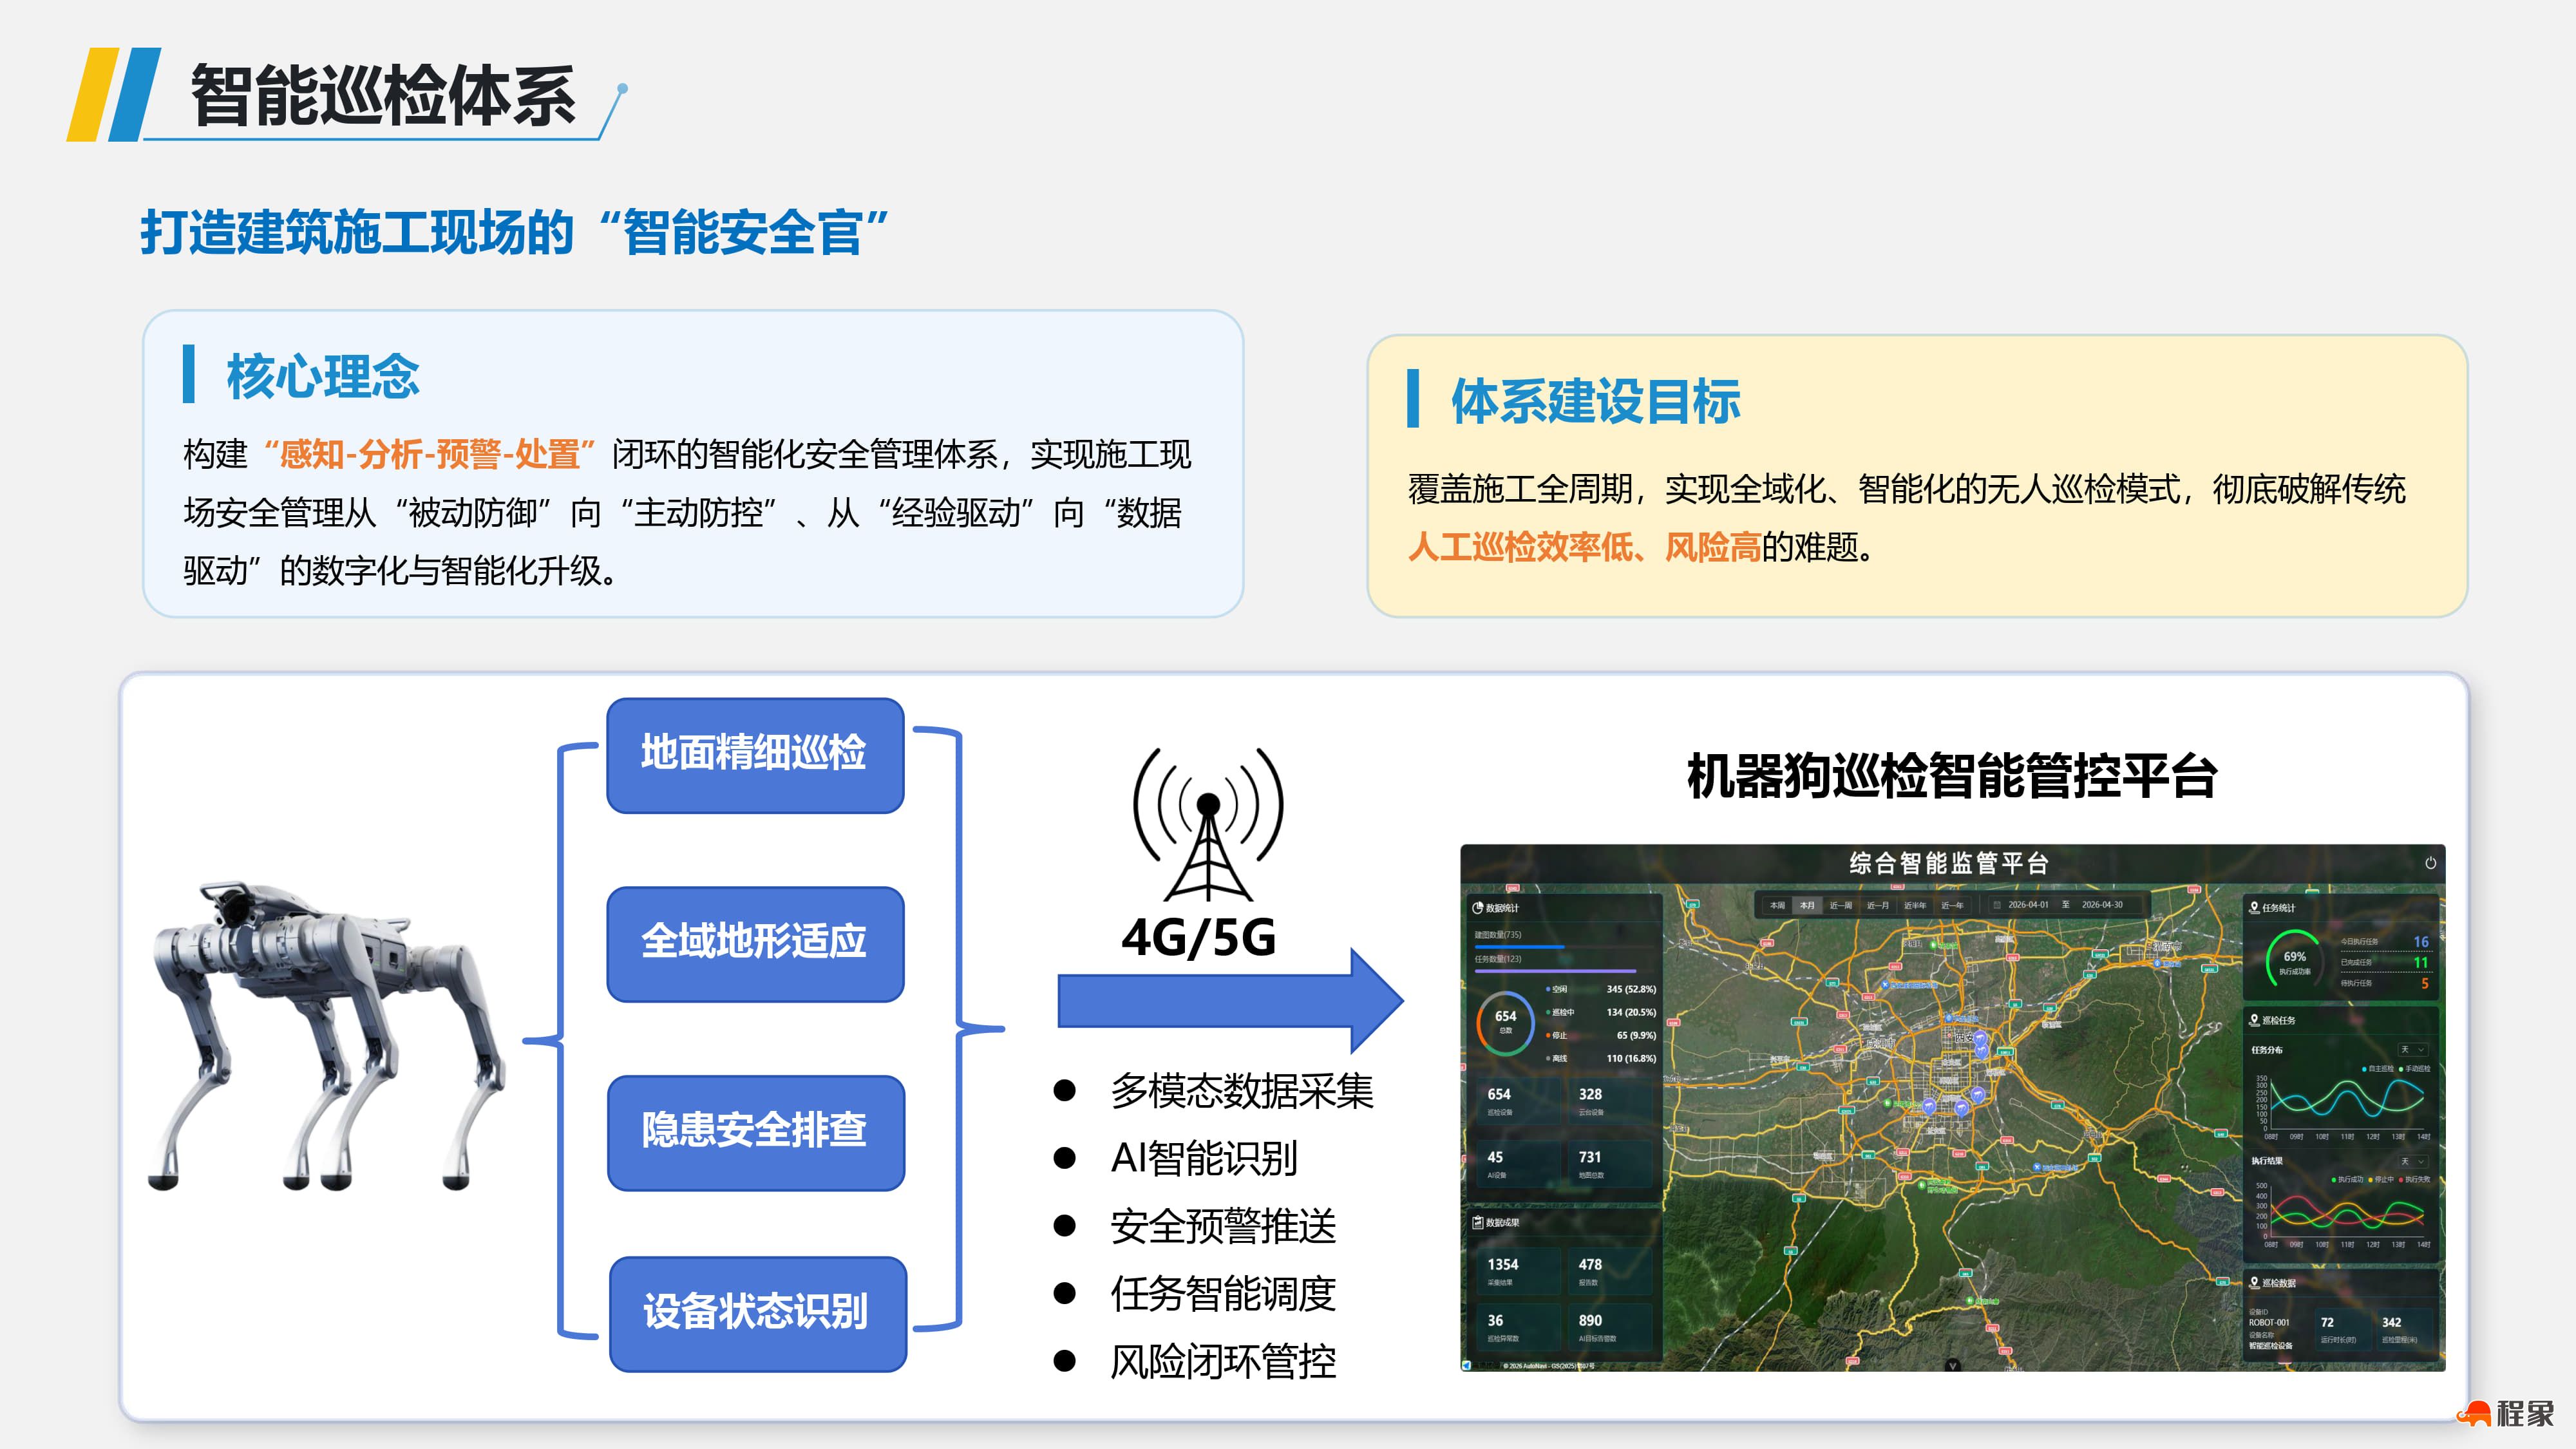Choose the 近一年 time range
This screenshot has height=1449, width=2576.
[1953, 906]
